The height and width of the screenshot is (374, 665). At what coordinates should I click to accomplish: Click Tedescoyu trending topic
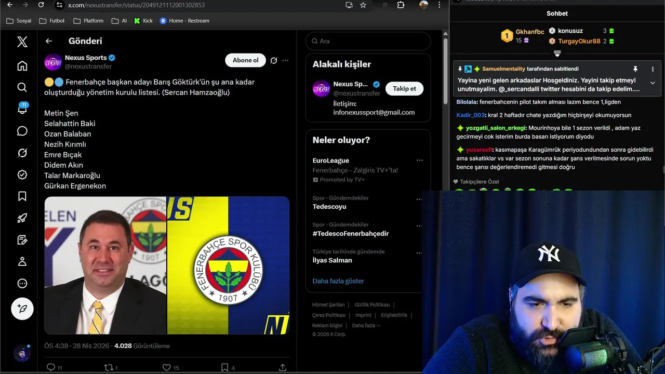329,207
